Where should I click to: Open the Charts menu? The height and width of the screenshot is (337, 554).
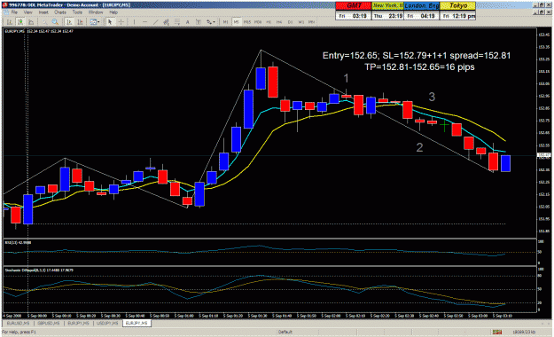point(60,12)
